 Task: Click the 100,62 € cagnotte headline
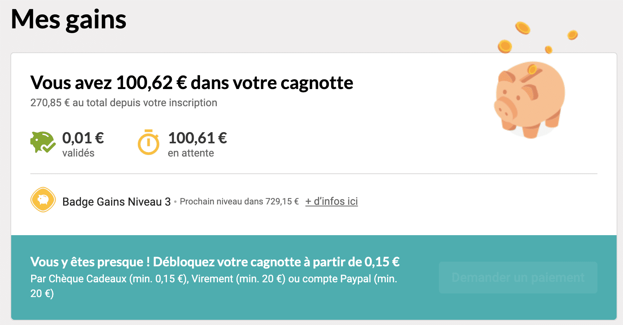coord(192,83)
